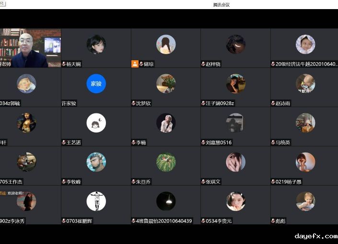Click the orange host badge next to 储琼
Viewport: 338px width, 244px height.
point(135,64)
